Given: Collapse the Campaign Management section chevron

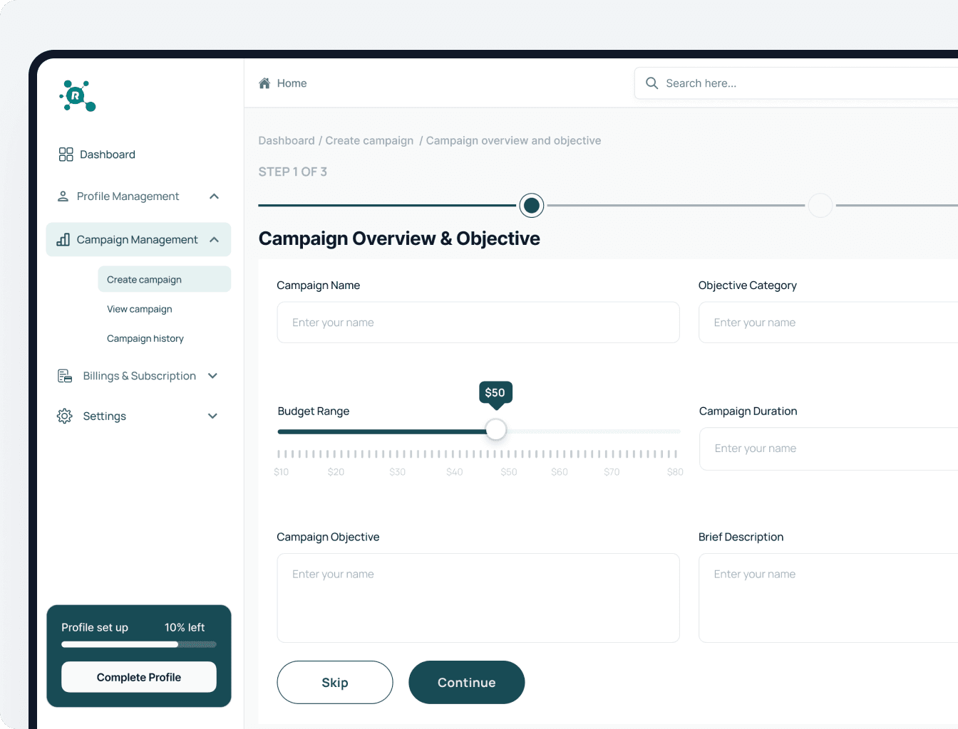Looking at the screenshot, I should (x=214, y=240).
